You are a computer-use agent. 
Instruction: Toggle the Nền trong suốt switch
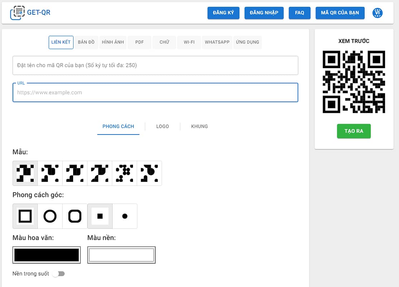[x=59, y=274]
